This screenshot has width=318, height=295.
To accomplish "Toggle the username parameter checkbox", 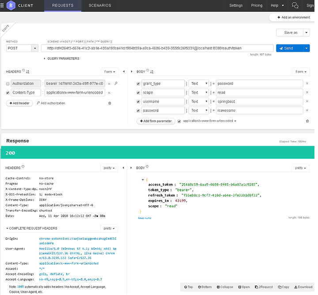I will point(138,102).
